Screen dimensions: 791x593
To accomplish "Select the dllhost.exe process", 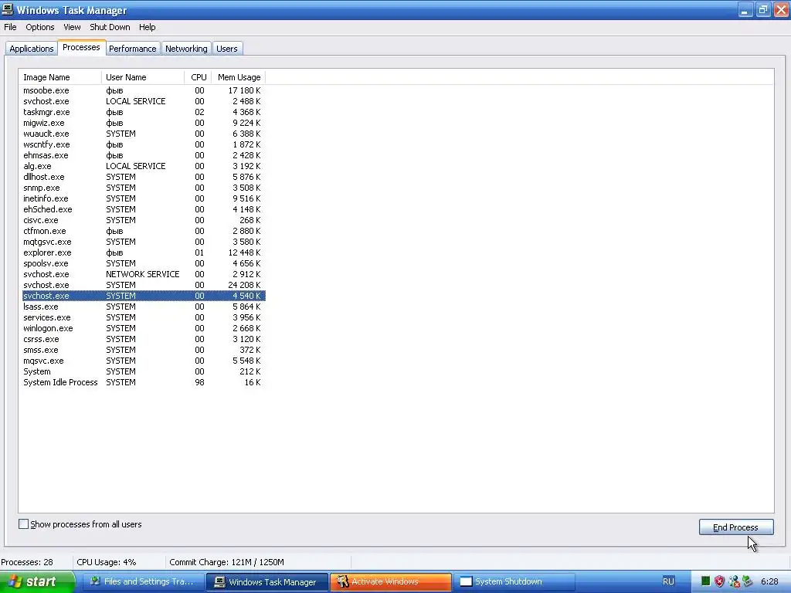I will click(x=143, y=177).
